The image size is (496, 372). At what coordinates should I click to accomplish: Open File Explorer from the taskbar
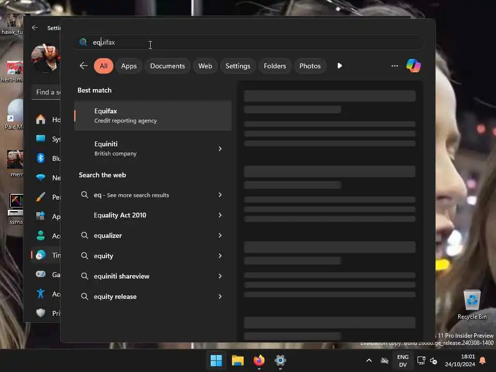237,360
